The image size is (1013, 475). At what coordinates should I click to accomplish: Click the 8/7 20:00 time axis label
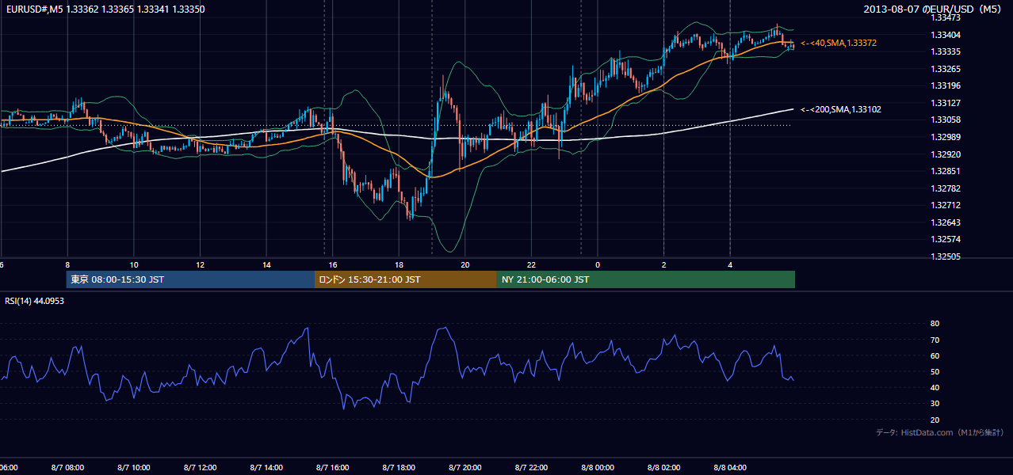coord(465,467)
